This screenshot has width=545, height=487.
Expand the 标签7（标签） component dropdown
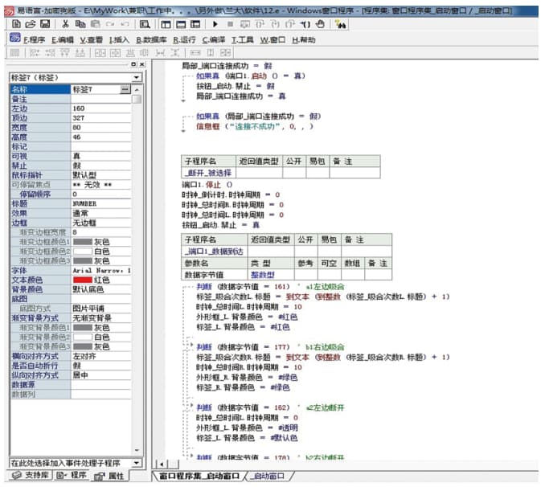[x=137, y=77]
